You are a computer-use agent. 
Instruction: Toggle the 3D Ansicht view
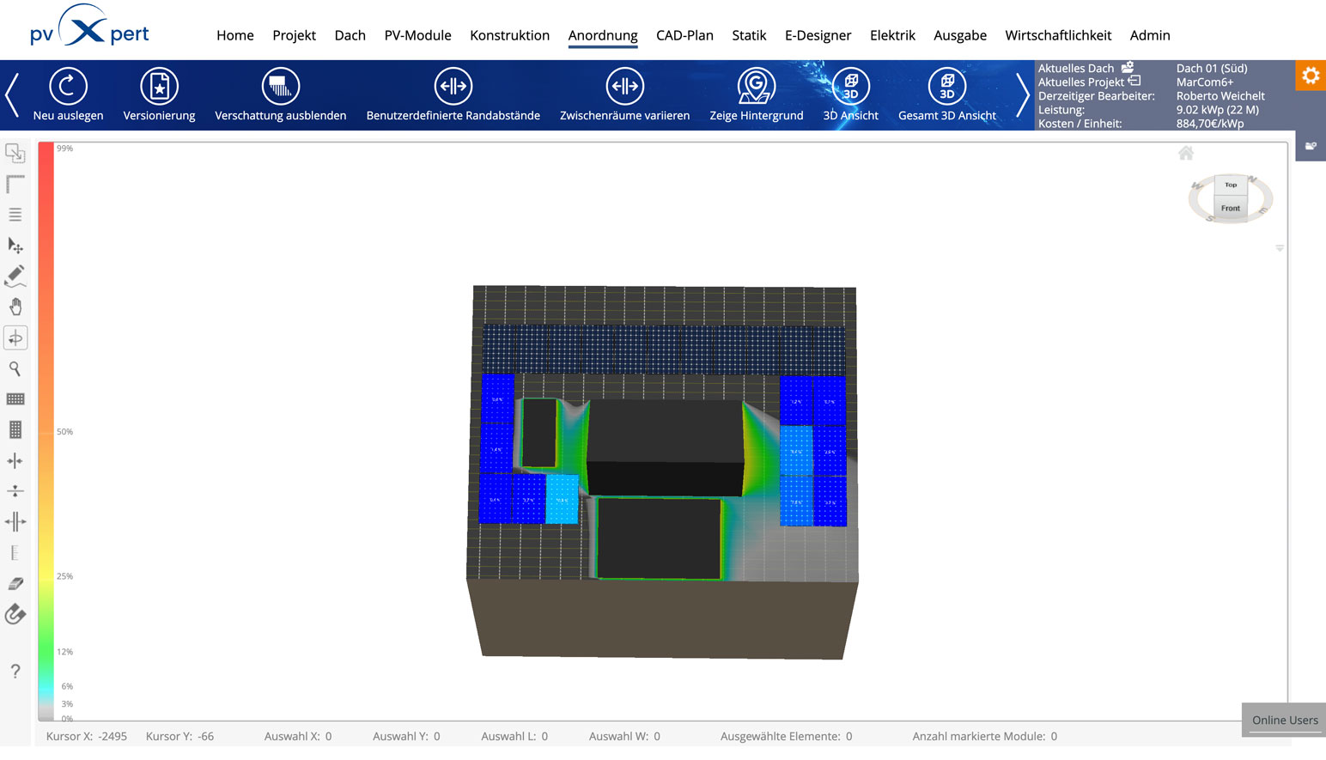point(850,87)
